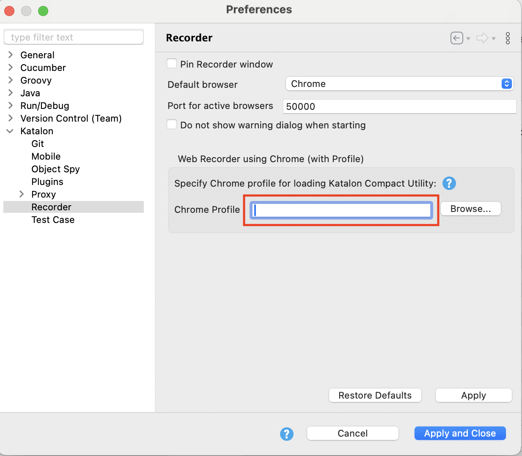Enable the Pin Recorder window checkbox
The width and height of the screenshot is (522, 456).
tap(172, 63)
